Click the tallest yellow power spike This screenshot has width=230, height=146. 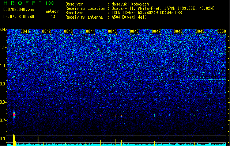tap(14, 139)
